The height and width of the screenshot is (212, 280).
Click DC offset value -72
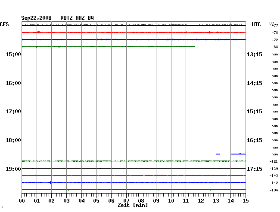tap(275, 40)
